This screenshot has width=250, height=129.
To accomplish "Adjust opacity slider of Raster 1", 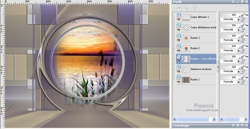I will [230, 77].
